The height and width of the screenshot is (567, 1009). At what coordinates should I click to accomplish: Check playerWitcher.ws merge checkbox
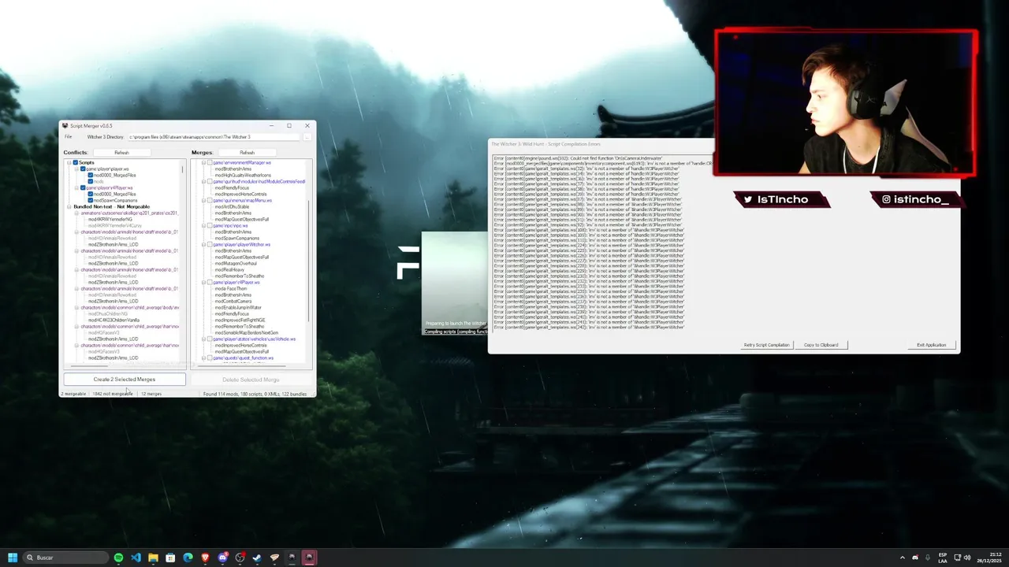click(x=210, y=244)
